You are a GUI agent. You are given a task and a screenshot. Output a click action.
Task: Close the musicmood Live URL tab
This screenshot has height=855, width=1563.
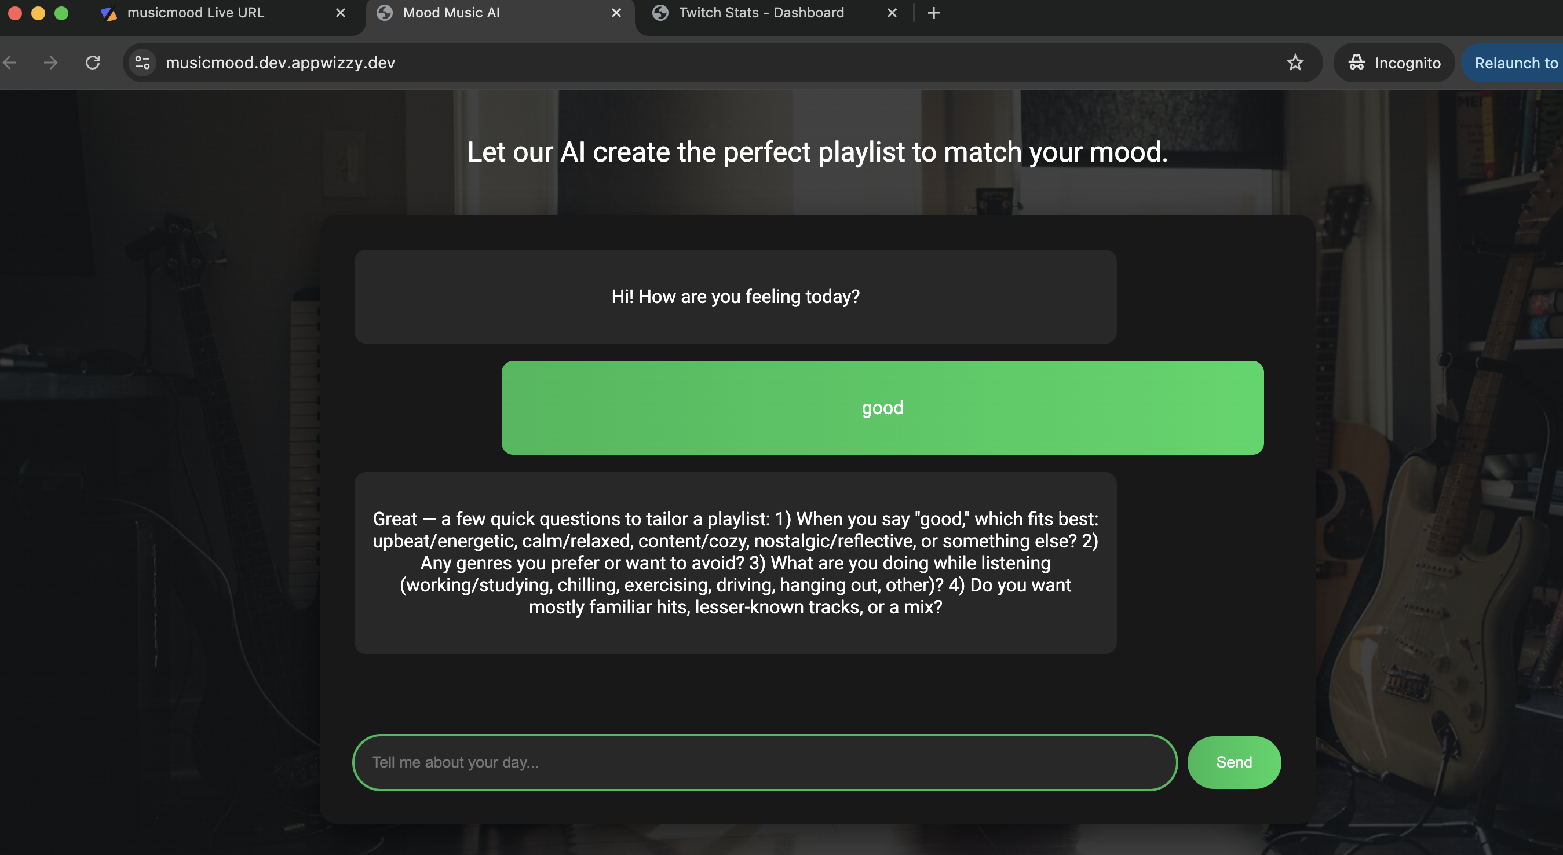[x=341, y=13]
